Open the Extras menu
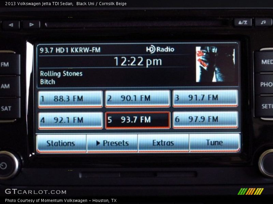The height and width of the screenshot is (204, 273). (x=163, y=143)
